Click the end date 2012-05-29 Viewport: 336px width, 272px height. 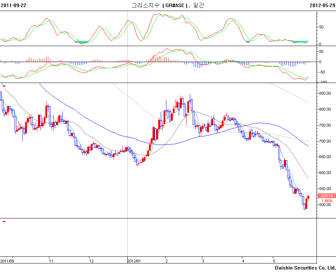point(322,5)
